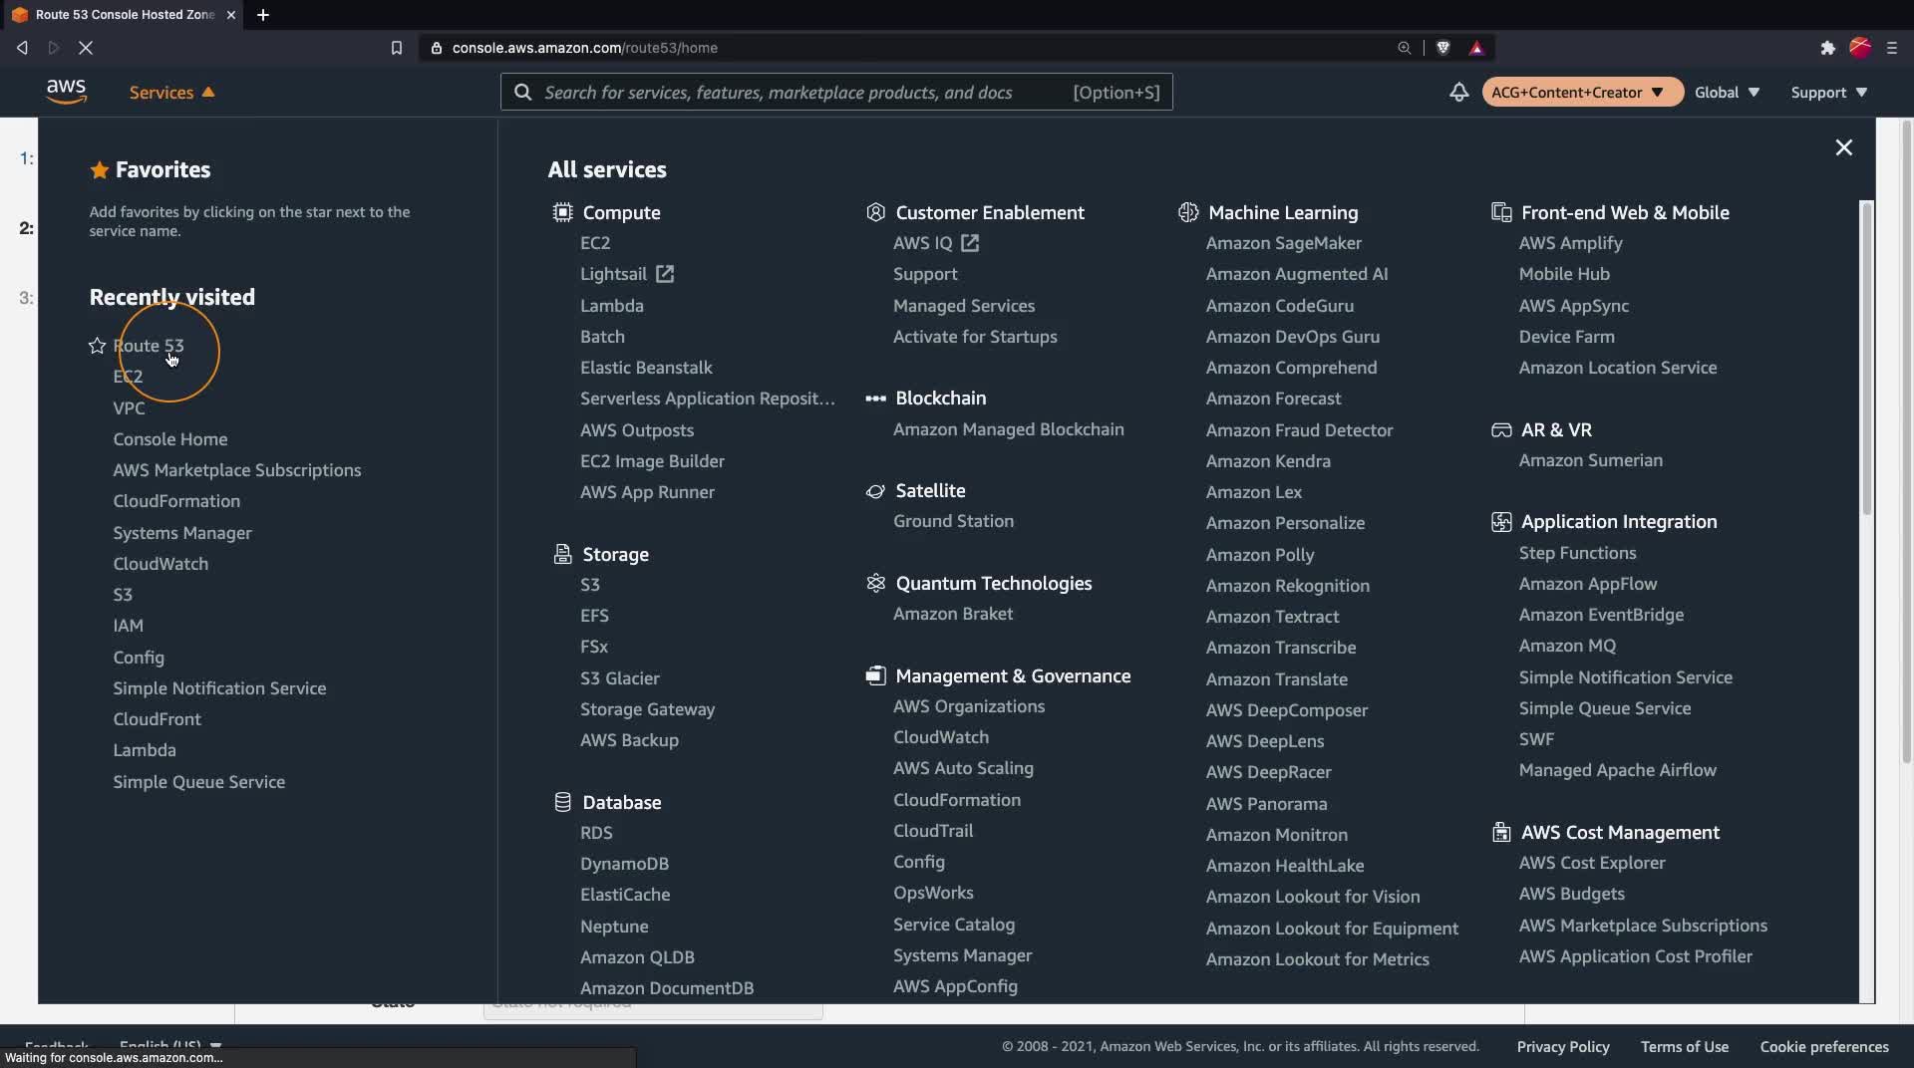Open the browser extensions puzzle icon
Screen dimensions: 1914x1068
[x=1827, y=48]
